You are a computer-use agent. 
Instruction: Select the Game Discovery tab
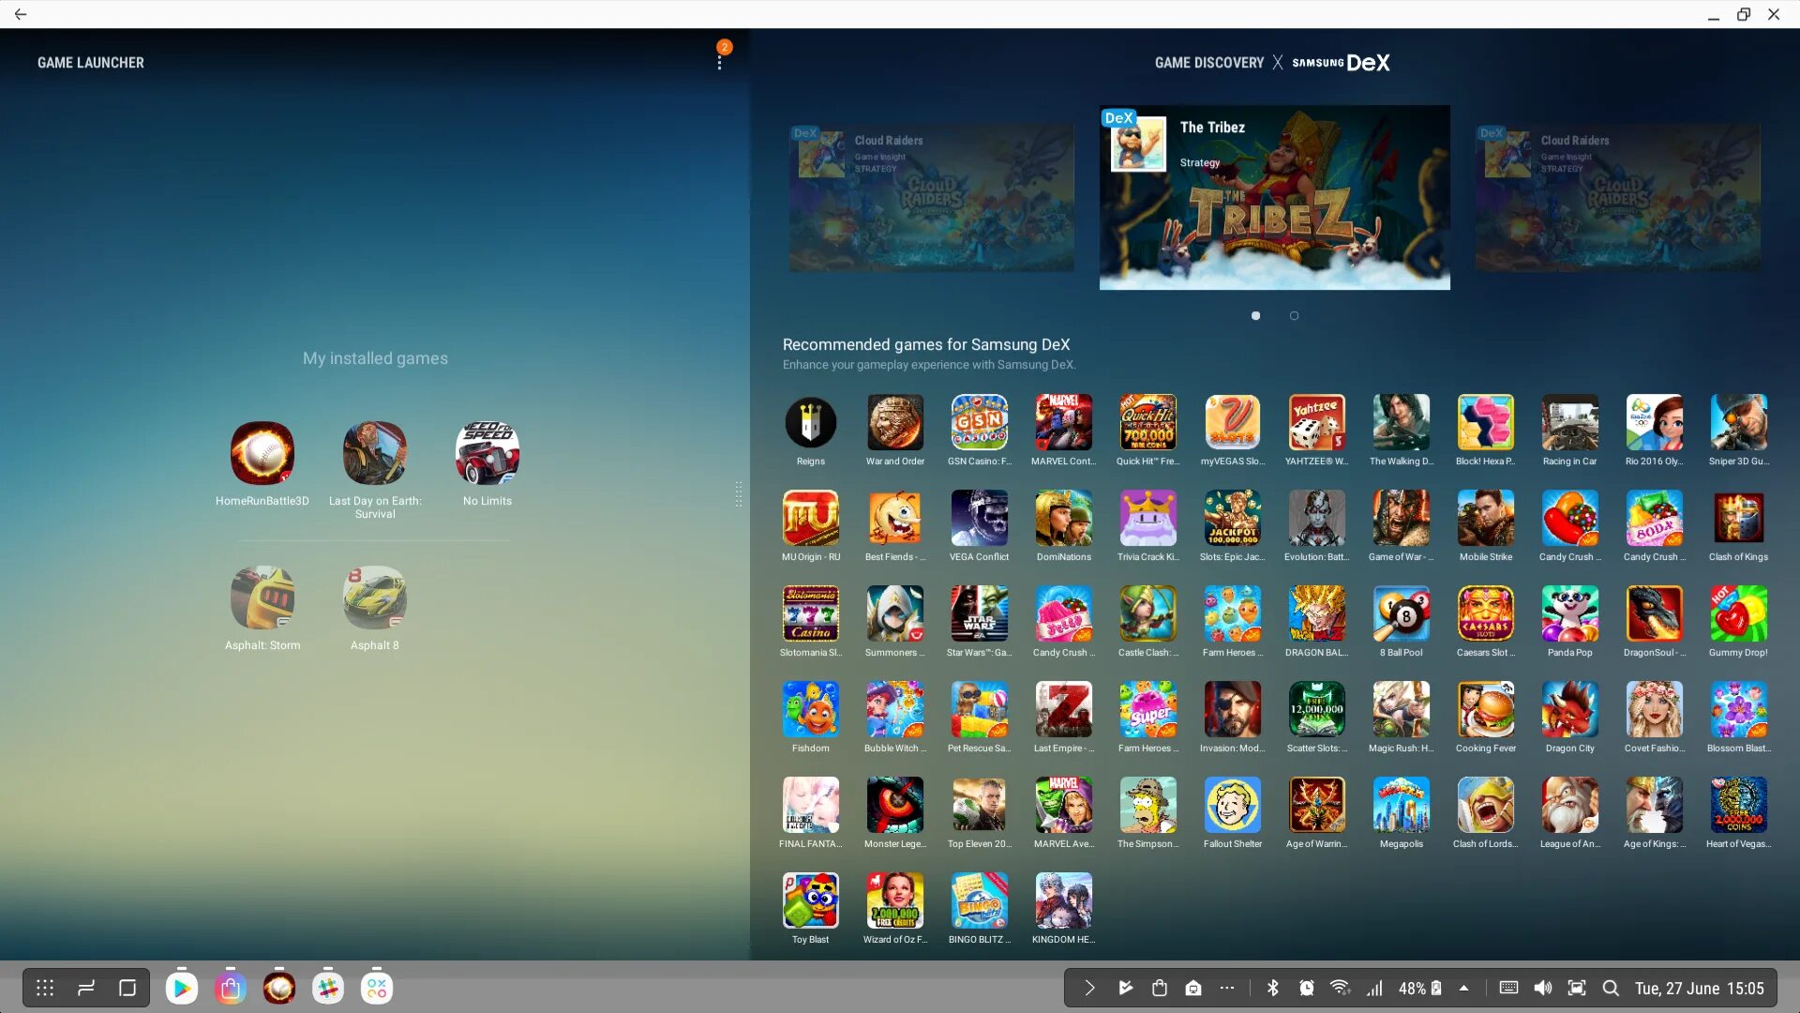[1209, 62]
